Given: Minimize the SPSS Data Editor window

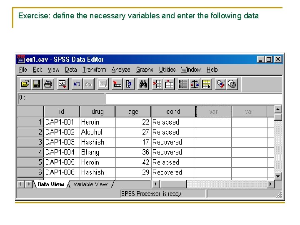Looking at the screenshot, I should [260, 59].
